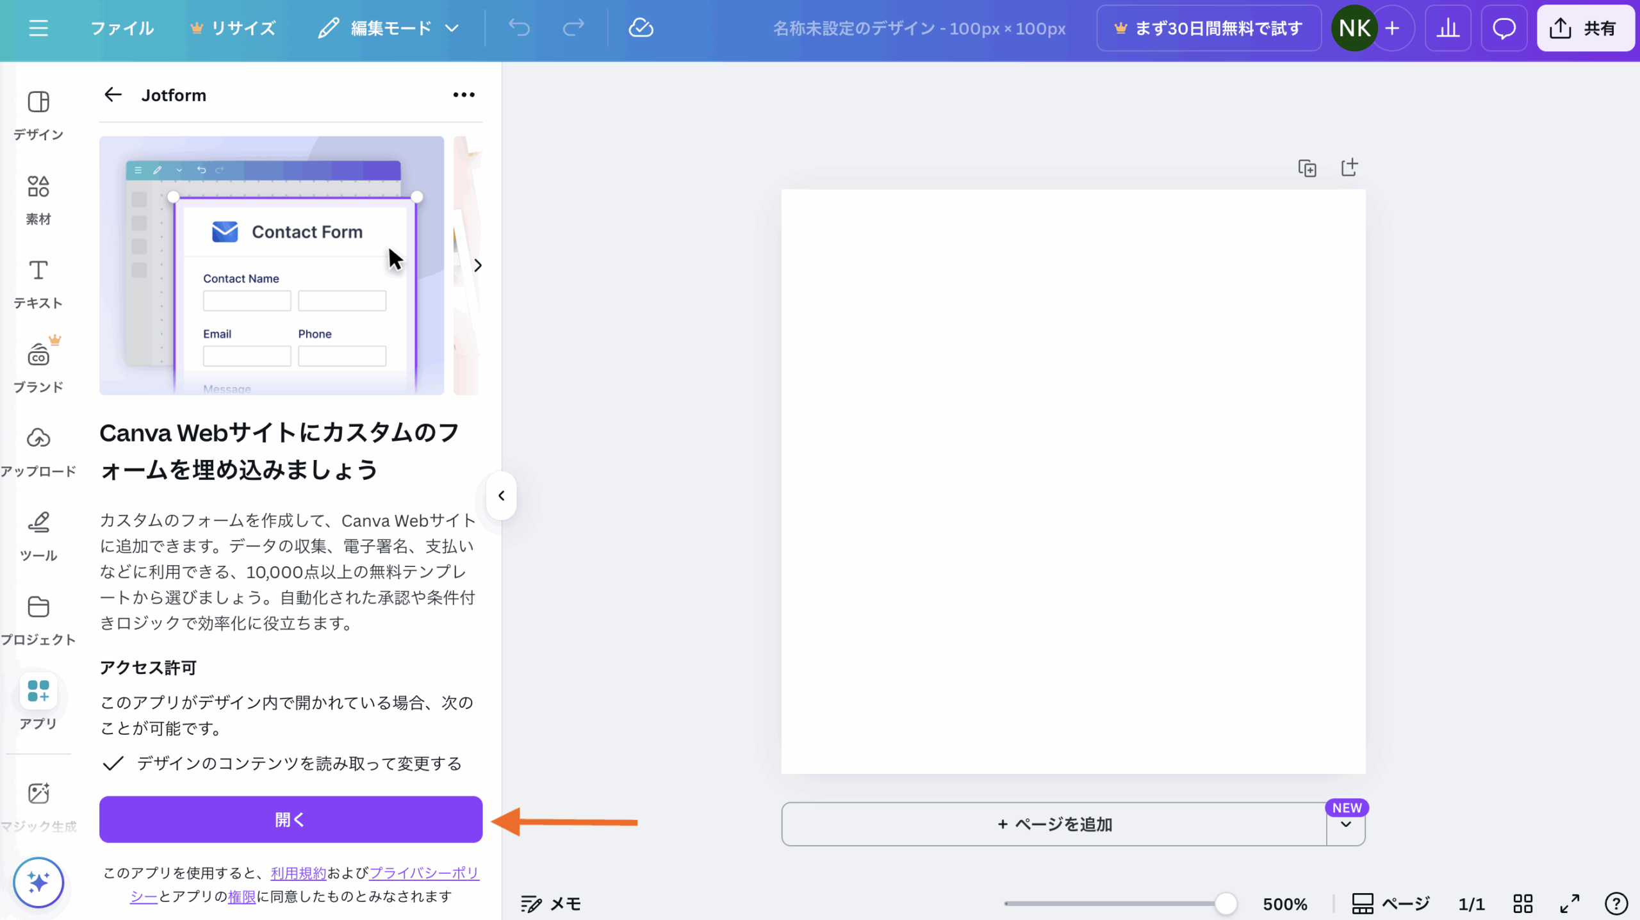Click + ページを追加 button
The image size is (1640, 920).
(x=1054, y=824)
